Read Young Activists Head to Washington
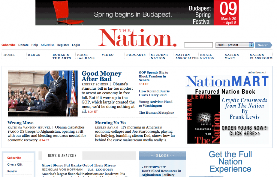Screen dimensions: 277x177 click(x=156, y=104)
